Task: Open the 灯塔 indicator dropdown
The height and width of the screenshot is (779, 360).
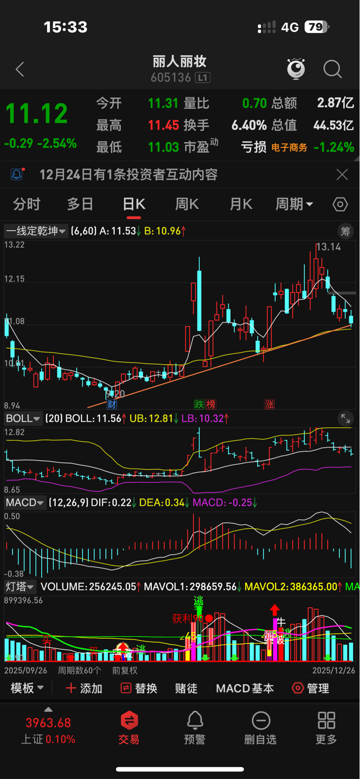Action: click(20, 587)
